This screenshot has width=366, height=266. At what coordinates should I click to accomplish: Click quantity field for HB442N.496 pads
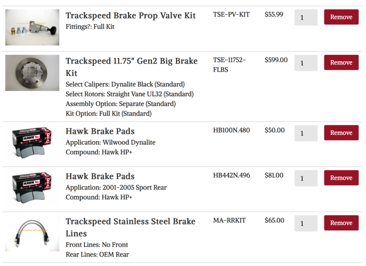pyautogui.click(x=306, y=178)
